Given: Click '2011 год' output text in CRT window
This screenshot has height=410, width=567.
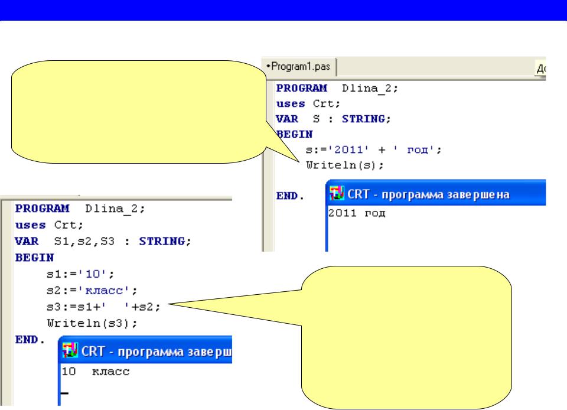Looking at the screenshot, I should pos(357,213).
